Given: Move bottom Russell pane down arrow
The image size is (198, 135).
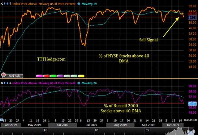Looking at the screenshot, I should [x=7, y=83].
